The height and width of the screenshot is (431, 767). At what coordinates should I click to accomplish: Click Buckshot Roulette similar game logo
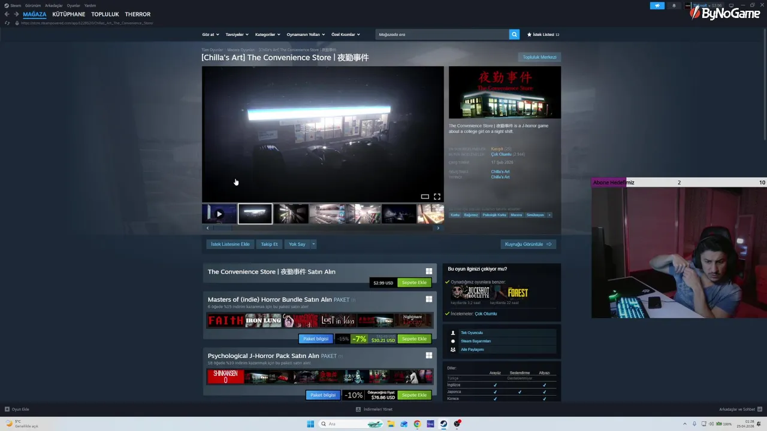tap(470, 293)
